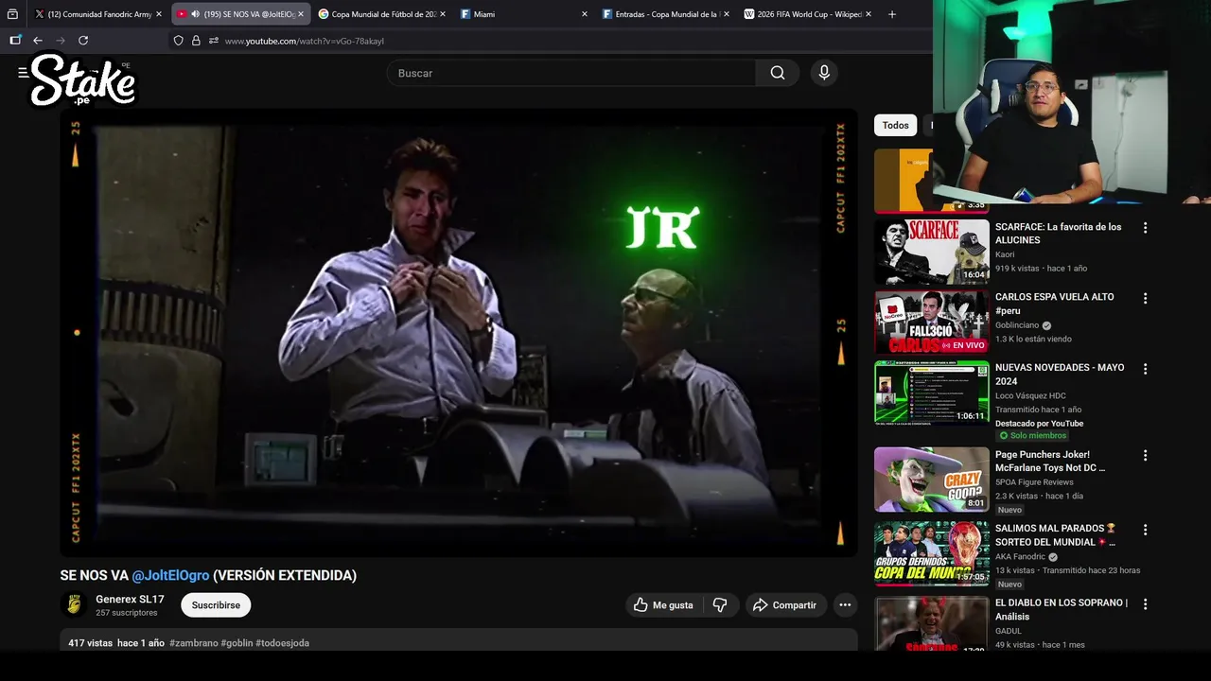Screen dimensions: 1211x681
Task: Open options menu for SALIMOS MAL PARADOS video
Action: (1145, 530)
